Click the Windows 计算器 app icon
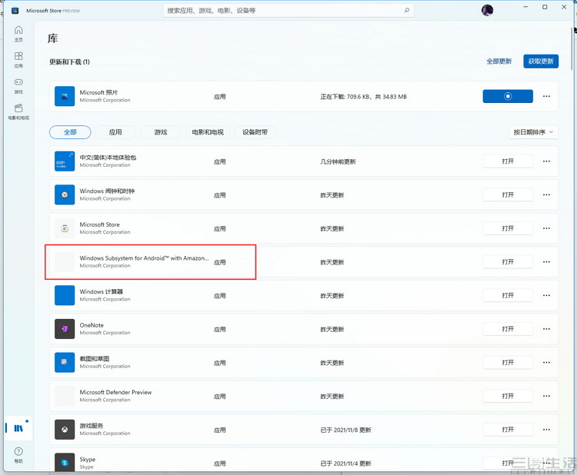The height and width of the screenshot is (475, 577). coord(65,295)
